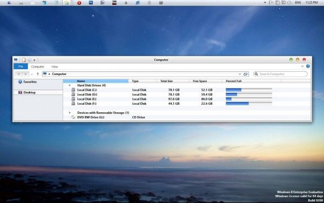Click the DVD RW Drive (G:) disc icon
The image size is (324, 203).
tap(73, 117)
